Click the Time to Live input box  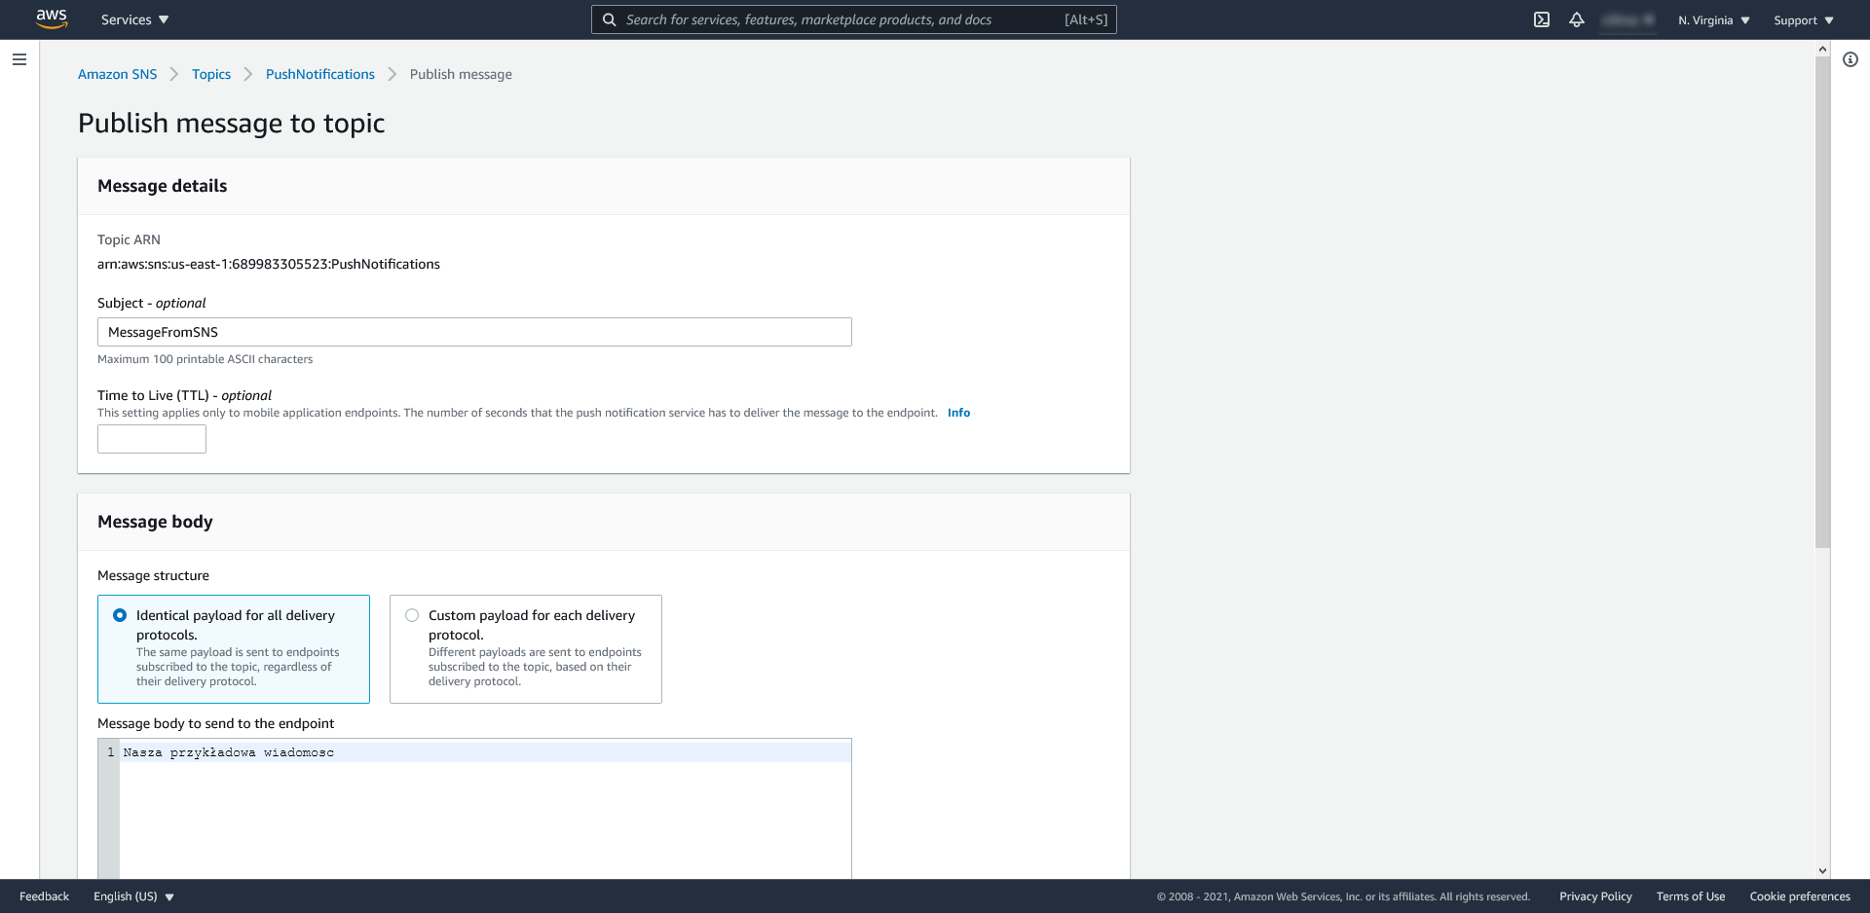tap(152, 439)
